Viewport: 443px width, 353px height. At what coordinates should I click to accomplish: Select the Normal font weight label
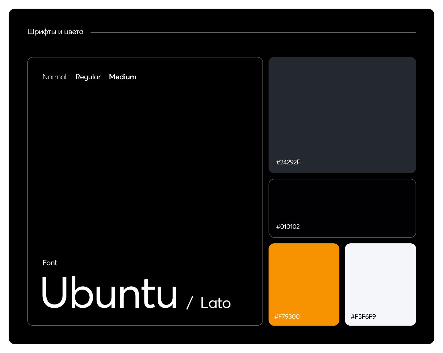(x=55, y=77)
